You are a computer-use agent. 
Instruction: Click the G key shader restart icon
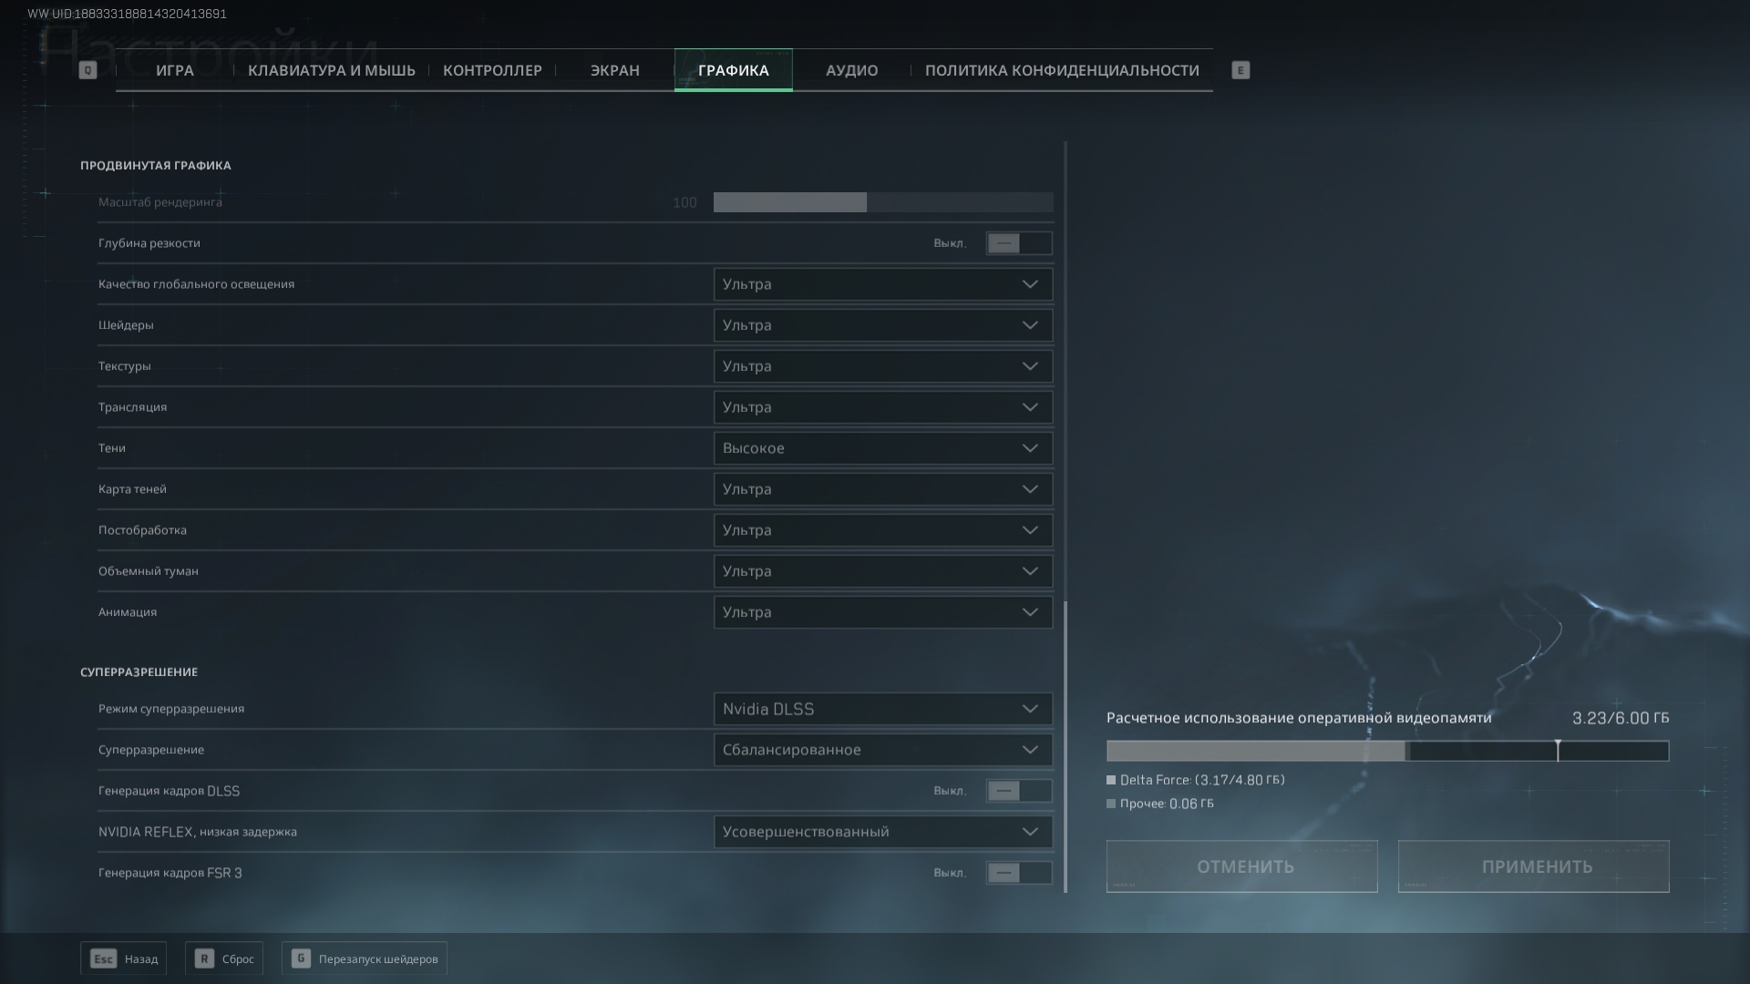click(x=301, y=958)
